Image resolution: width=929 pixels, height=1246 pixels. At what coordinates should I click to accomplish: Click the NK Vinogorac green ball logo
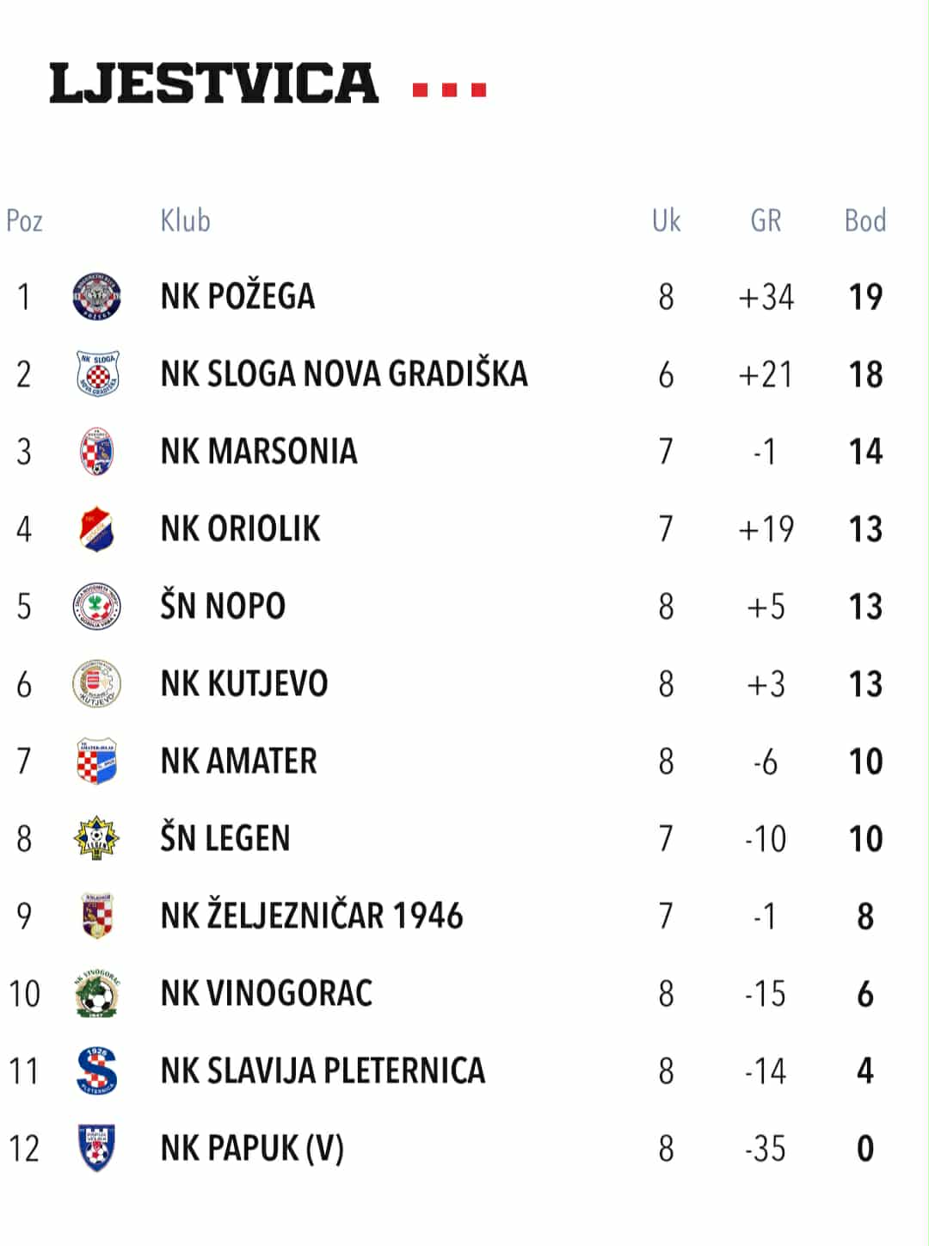tap(96, 993)
